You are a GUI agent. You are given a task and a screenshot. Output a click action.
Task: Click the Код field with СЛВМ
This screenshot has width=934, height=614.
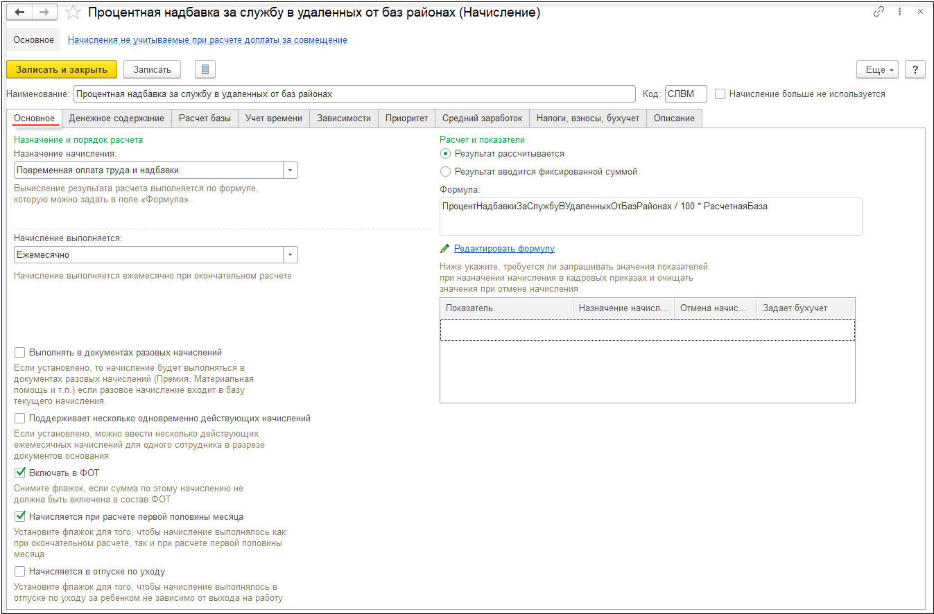pos(686,94)
